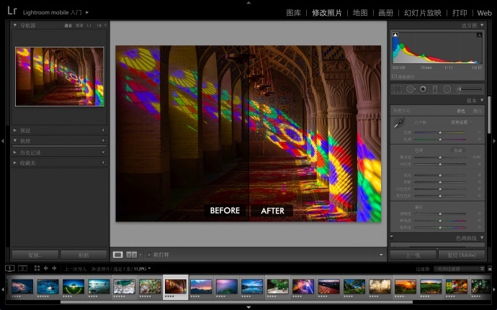Toggle the original photo checkbox under histogram
This screenshot has height=310, width=497.
395,76
